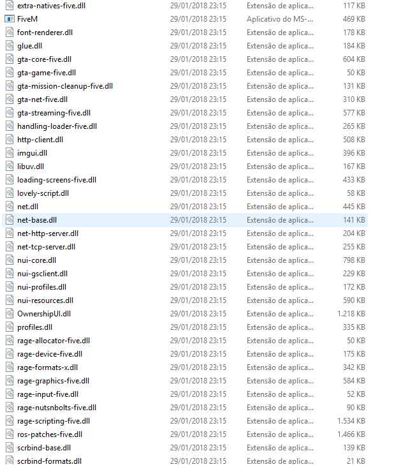401x474 pixels.
Task: Select the file name http-client.dll
Action: click(40, 140)
